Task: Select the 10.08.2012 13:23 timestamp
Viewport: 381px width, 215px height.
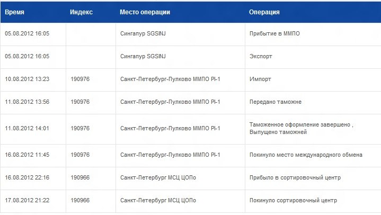Action: point(27,79)
